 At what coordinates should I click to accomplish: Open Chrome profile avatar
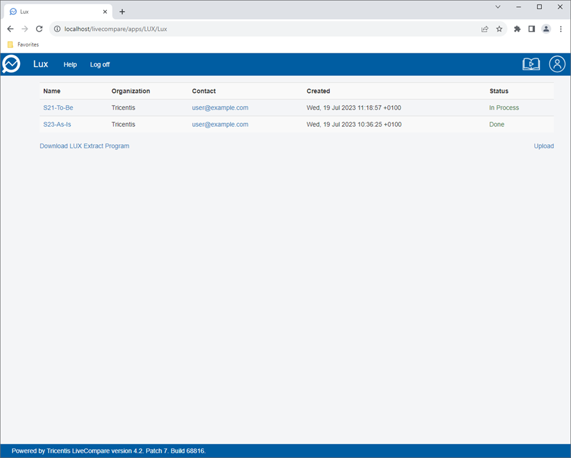546,29
